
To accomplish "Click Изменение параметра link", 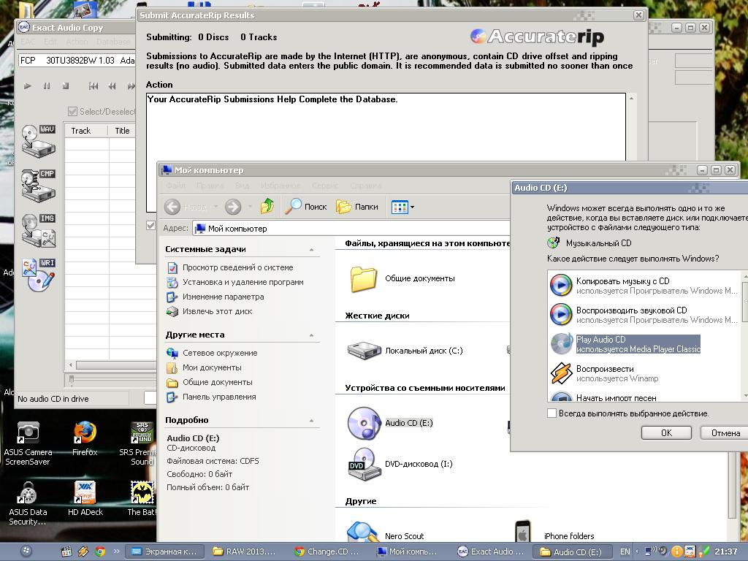I will (x=224, y=297).
